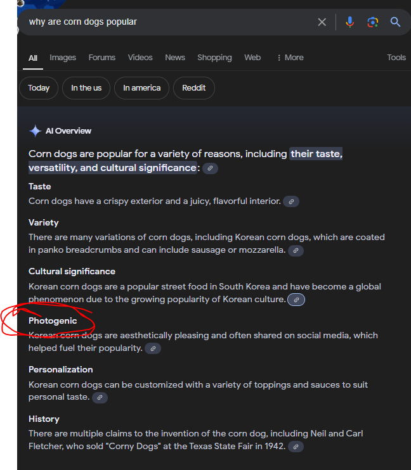Click the 'Cultural significance' heading
Viewport: 411px width, 470px height.
click(x=72, y=272)
